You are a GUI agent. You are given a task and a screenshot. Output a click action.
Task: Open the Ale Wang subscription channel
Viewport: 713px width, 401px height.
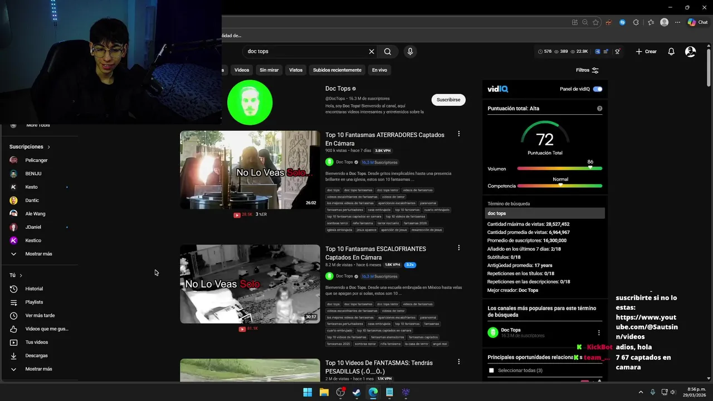(x=39, y=213)
